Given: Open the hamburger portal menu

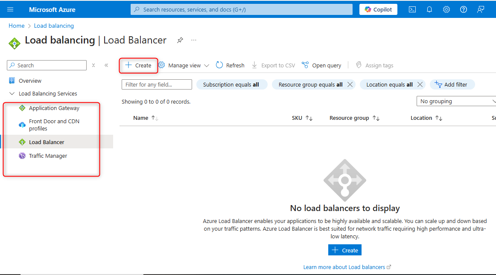Looking at the screenshot, I should 10,9.
